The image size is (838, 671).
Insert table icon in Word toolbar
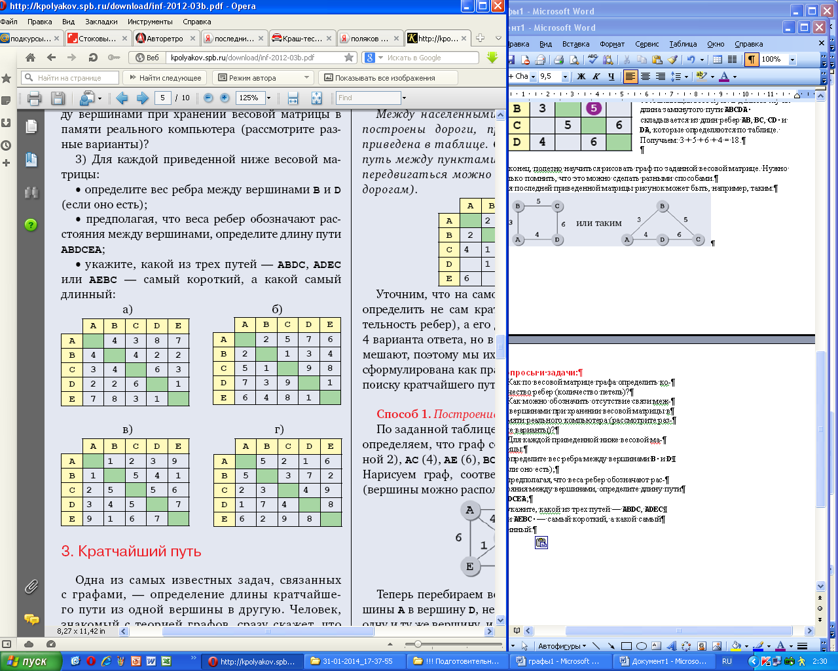(x=718, y=60)
